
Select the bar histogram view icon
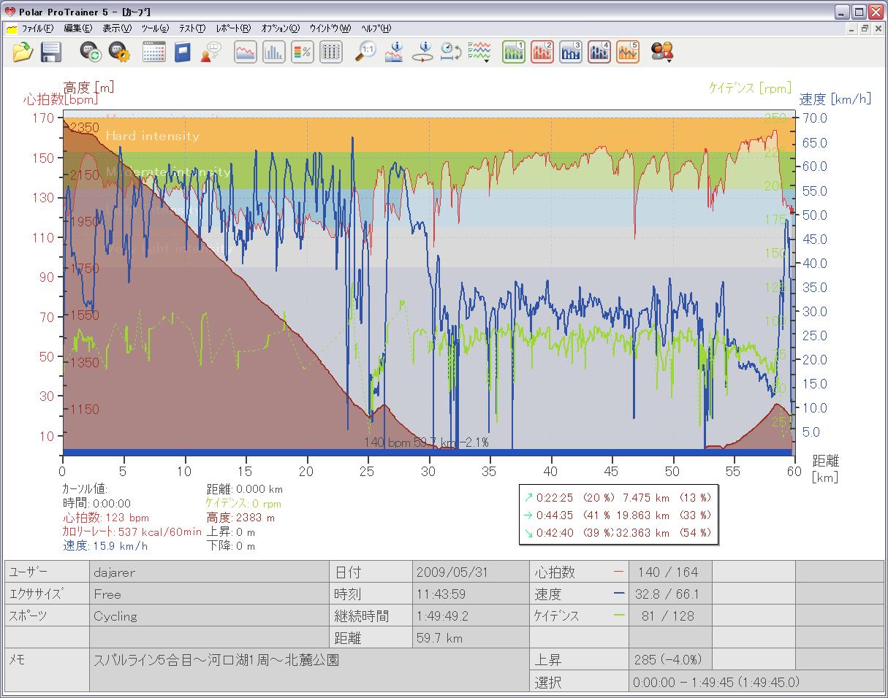(274, 52)
